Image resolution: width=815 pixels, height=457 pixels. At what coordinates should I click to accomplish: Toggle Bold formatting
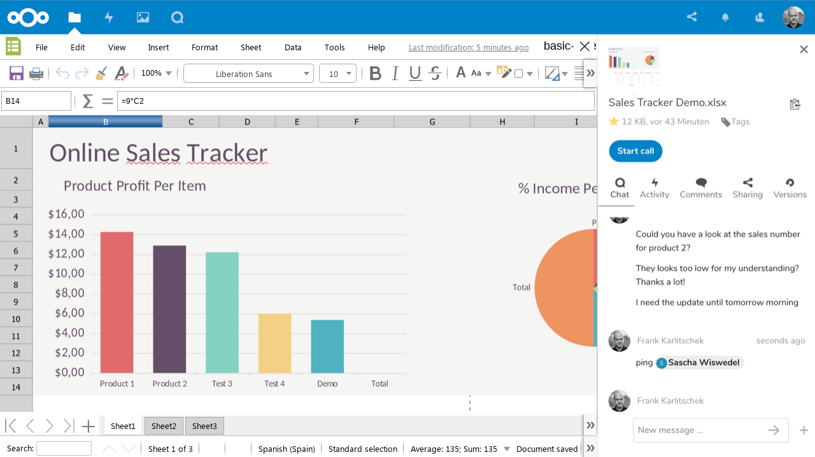point(375,73)
